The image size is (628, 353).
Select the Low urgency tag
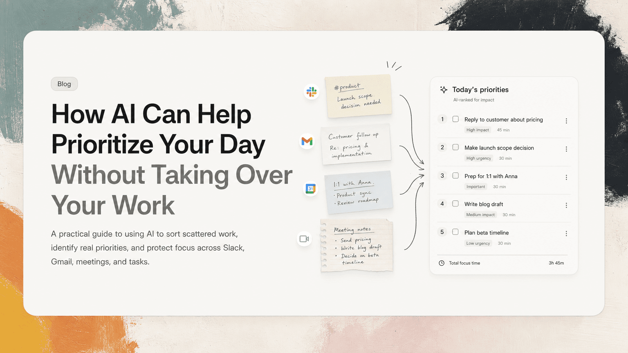pyautogui.click(x=478, y=244)
